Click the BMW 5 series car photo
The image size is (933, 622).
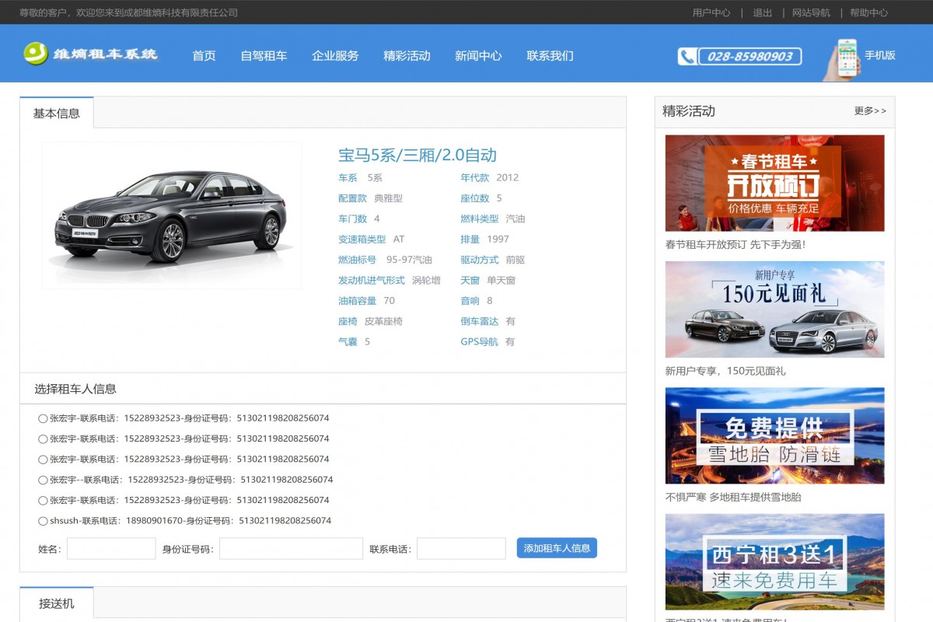171,216
